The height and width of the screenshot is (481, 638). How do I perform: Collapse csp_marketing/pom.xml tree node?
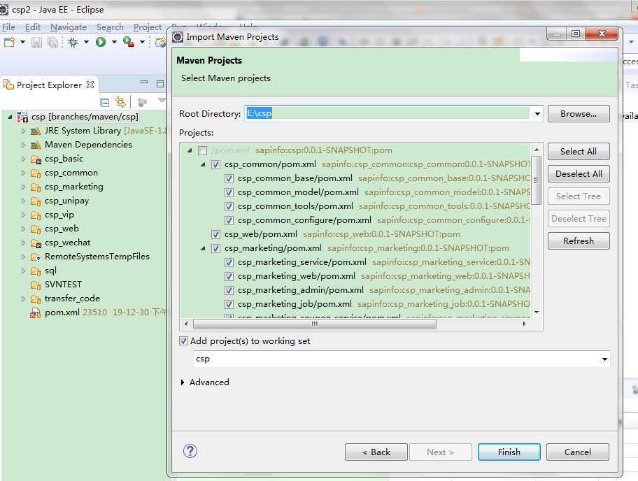pos(203,248)
